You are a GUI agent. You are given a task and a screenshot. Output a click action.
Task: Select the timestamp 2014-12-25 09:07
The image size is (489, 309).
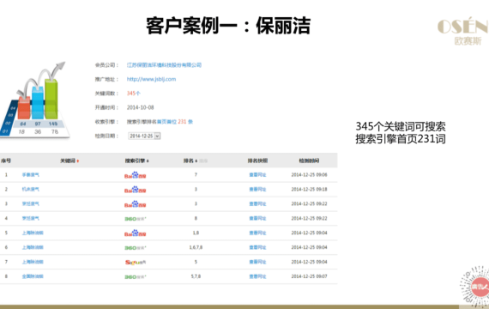pos(309,276)
